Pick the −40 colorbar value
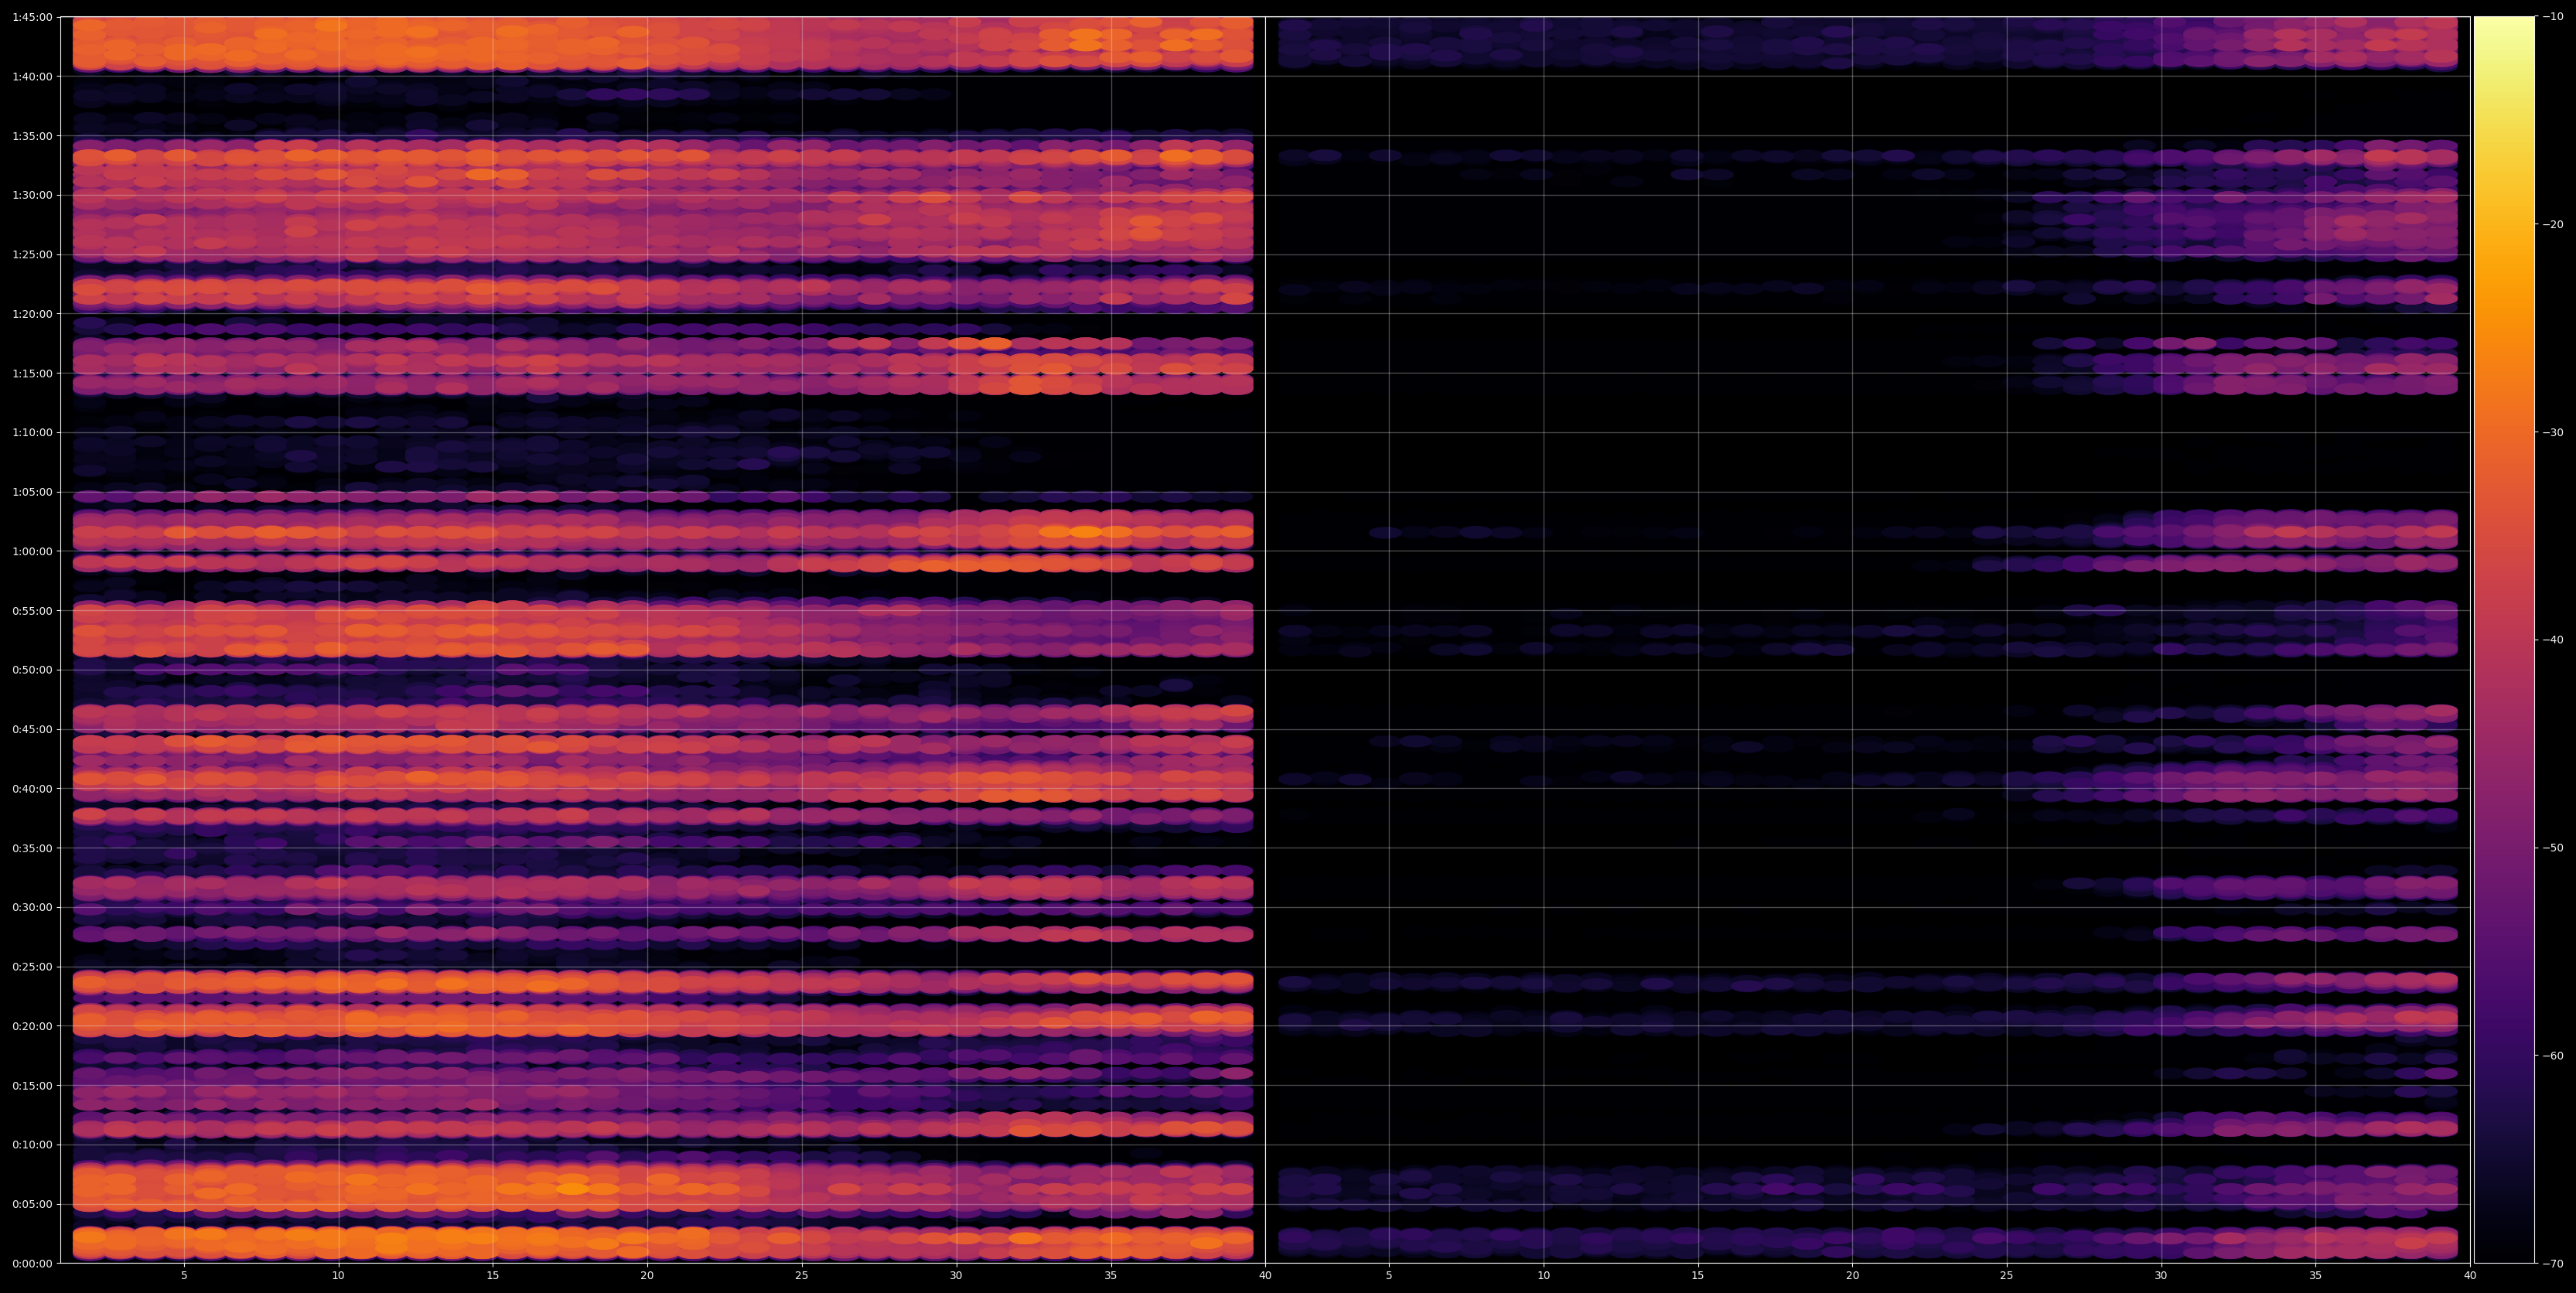The width and height of the screenshot is (2576, 1293). tap(2552, 640)
